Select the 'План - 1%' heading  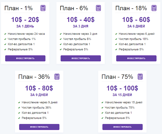[x=18, y=8]
